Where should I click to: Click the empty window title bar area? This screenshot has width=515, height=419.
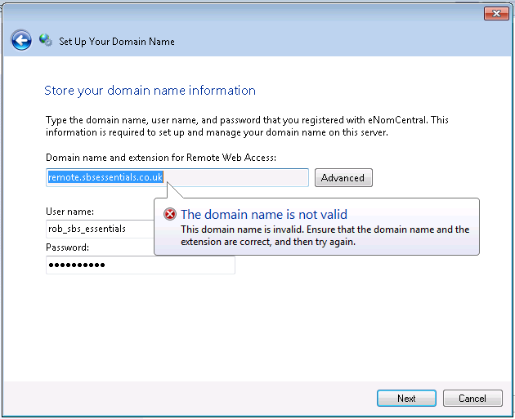[245, 12]
